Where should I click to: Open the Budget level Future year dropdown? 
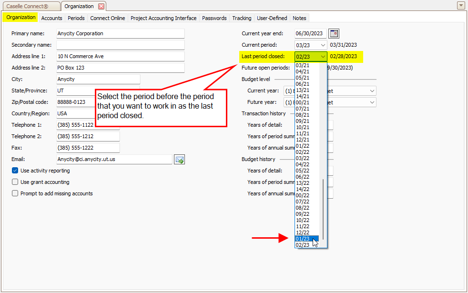tap(372, 102)
